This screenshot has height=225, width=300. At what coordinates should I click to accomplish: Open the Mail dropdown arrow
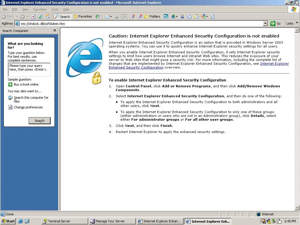click(x=111, y=17)
